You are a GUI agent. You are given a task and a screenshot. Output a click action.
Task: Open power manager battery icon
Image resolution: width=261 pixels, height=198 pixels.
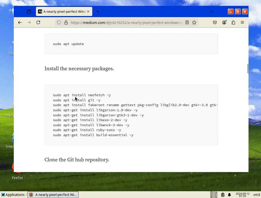[223, 195]
